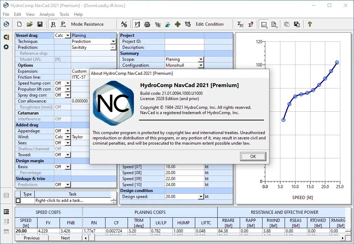Image resolution: width=354 pixels, height=244 pixels.
Task: Open the Scope Planing dropdown
Action: (201, 59)
